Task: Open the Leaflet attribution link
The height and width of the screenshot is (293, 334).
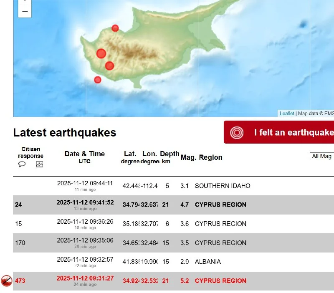Action: pyautogui.click(x=287, y=114)
